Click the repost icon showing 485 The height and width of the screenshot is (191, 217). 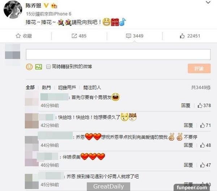(74, 36)
